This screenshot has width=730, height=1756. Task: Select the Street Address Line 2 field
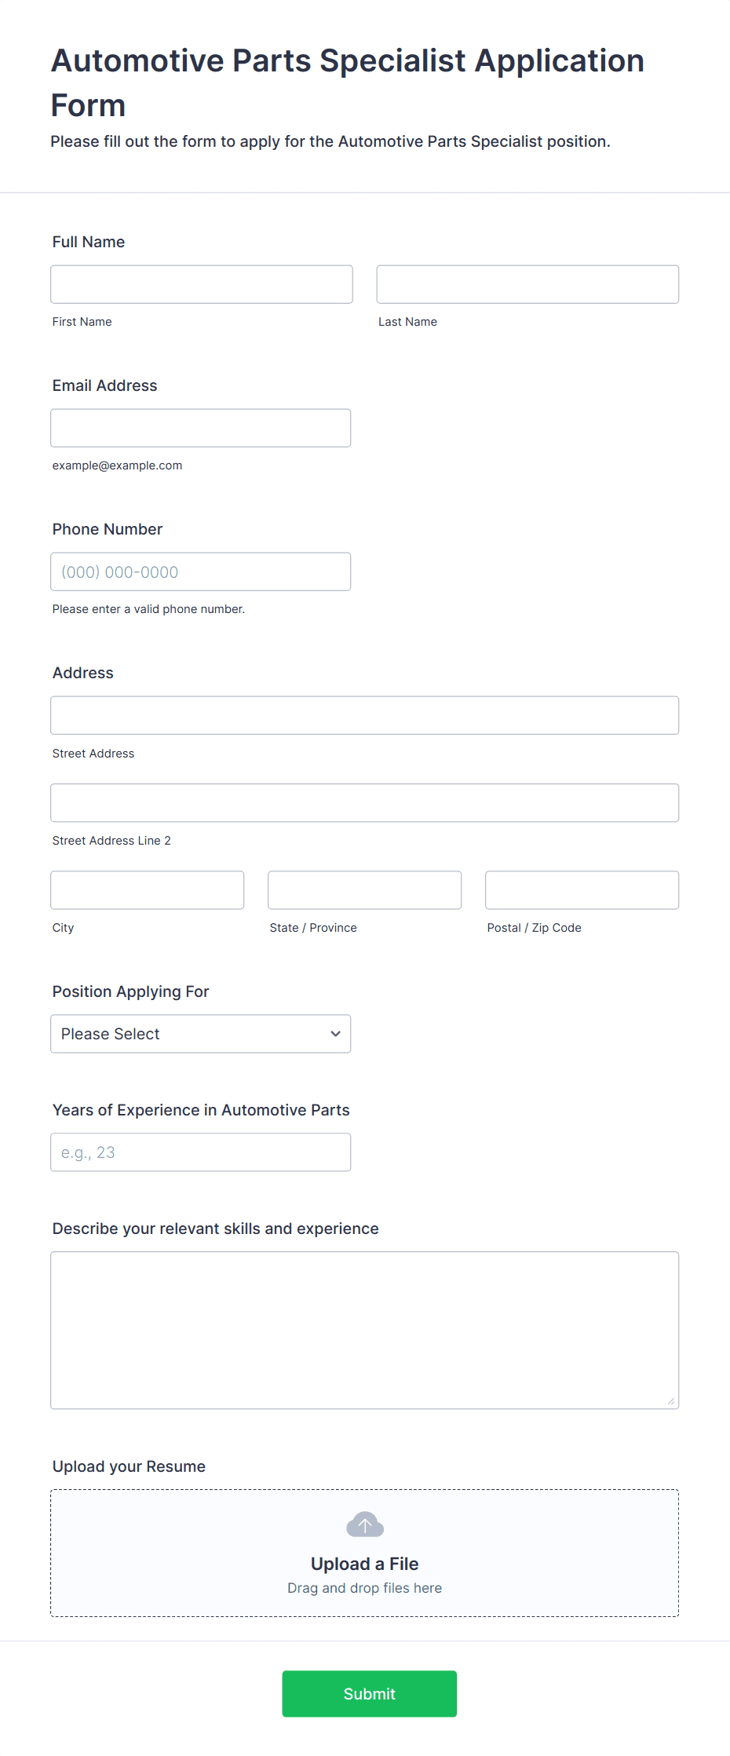[x=365, y=802]
